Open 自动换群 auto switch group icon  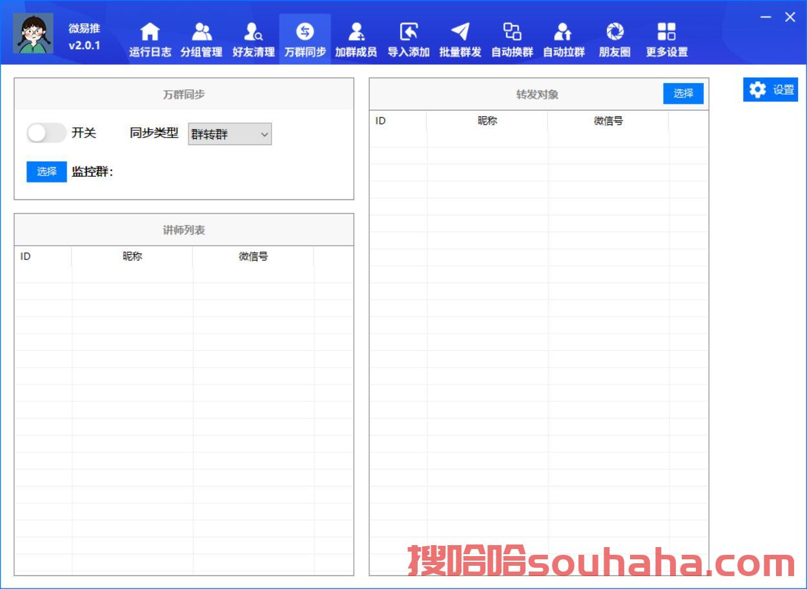click(x=512, y=32)
